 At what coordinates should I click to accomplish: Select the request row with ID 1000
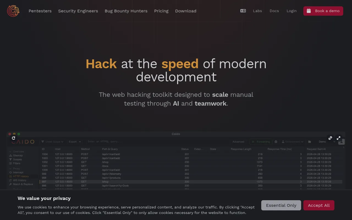pyautogui.click(x=191, y=170)
